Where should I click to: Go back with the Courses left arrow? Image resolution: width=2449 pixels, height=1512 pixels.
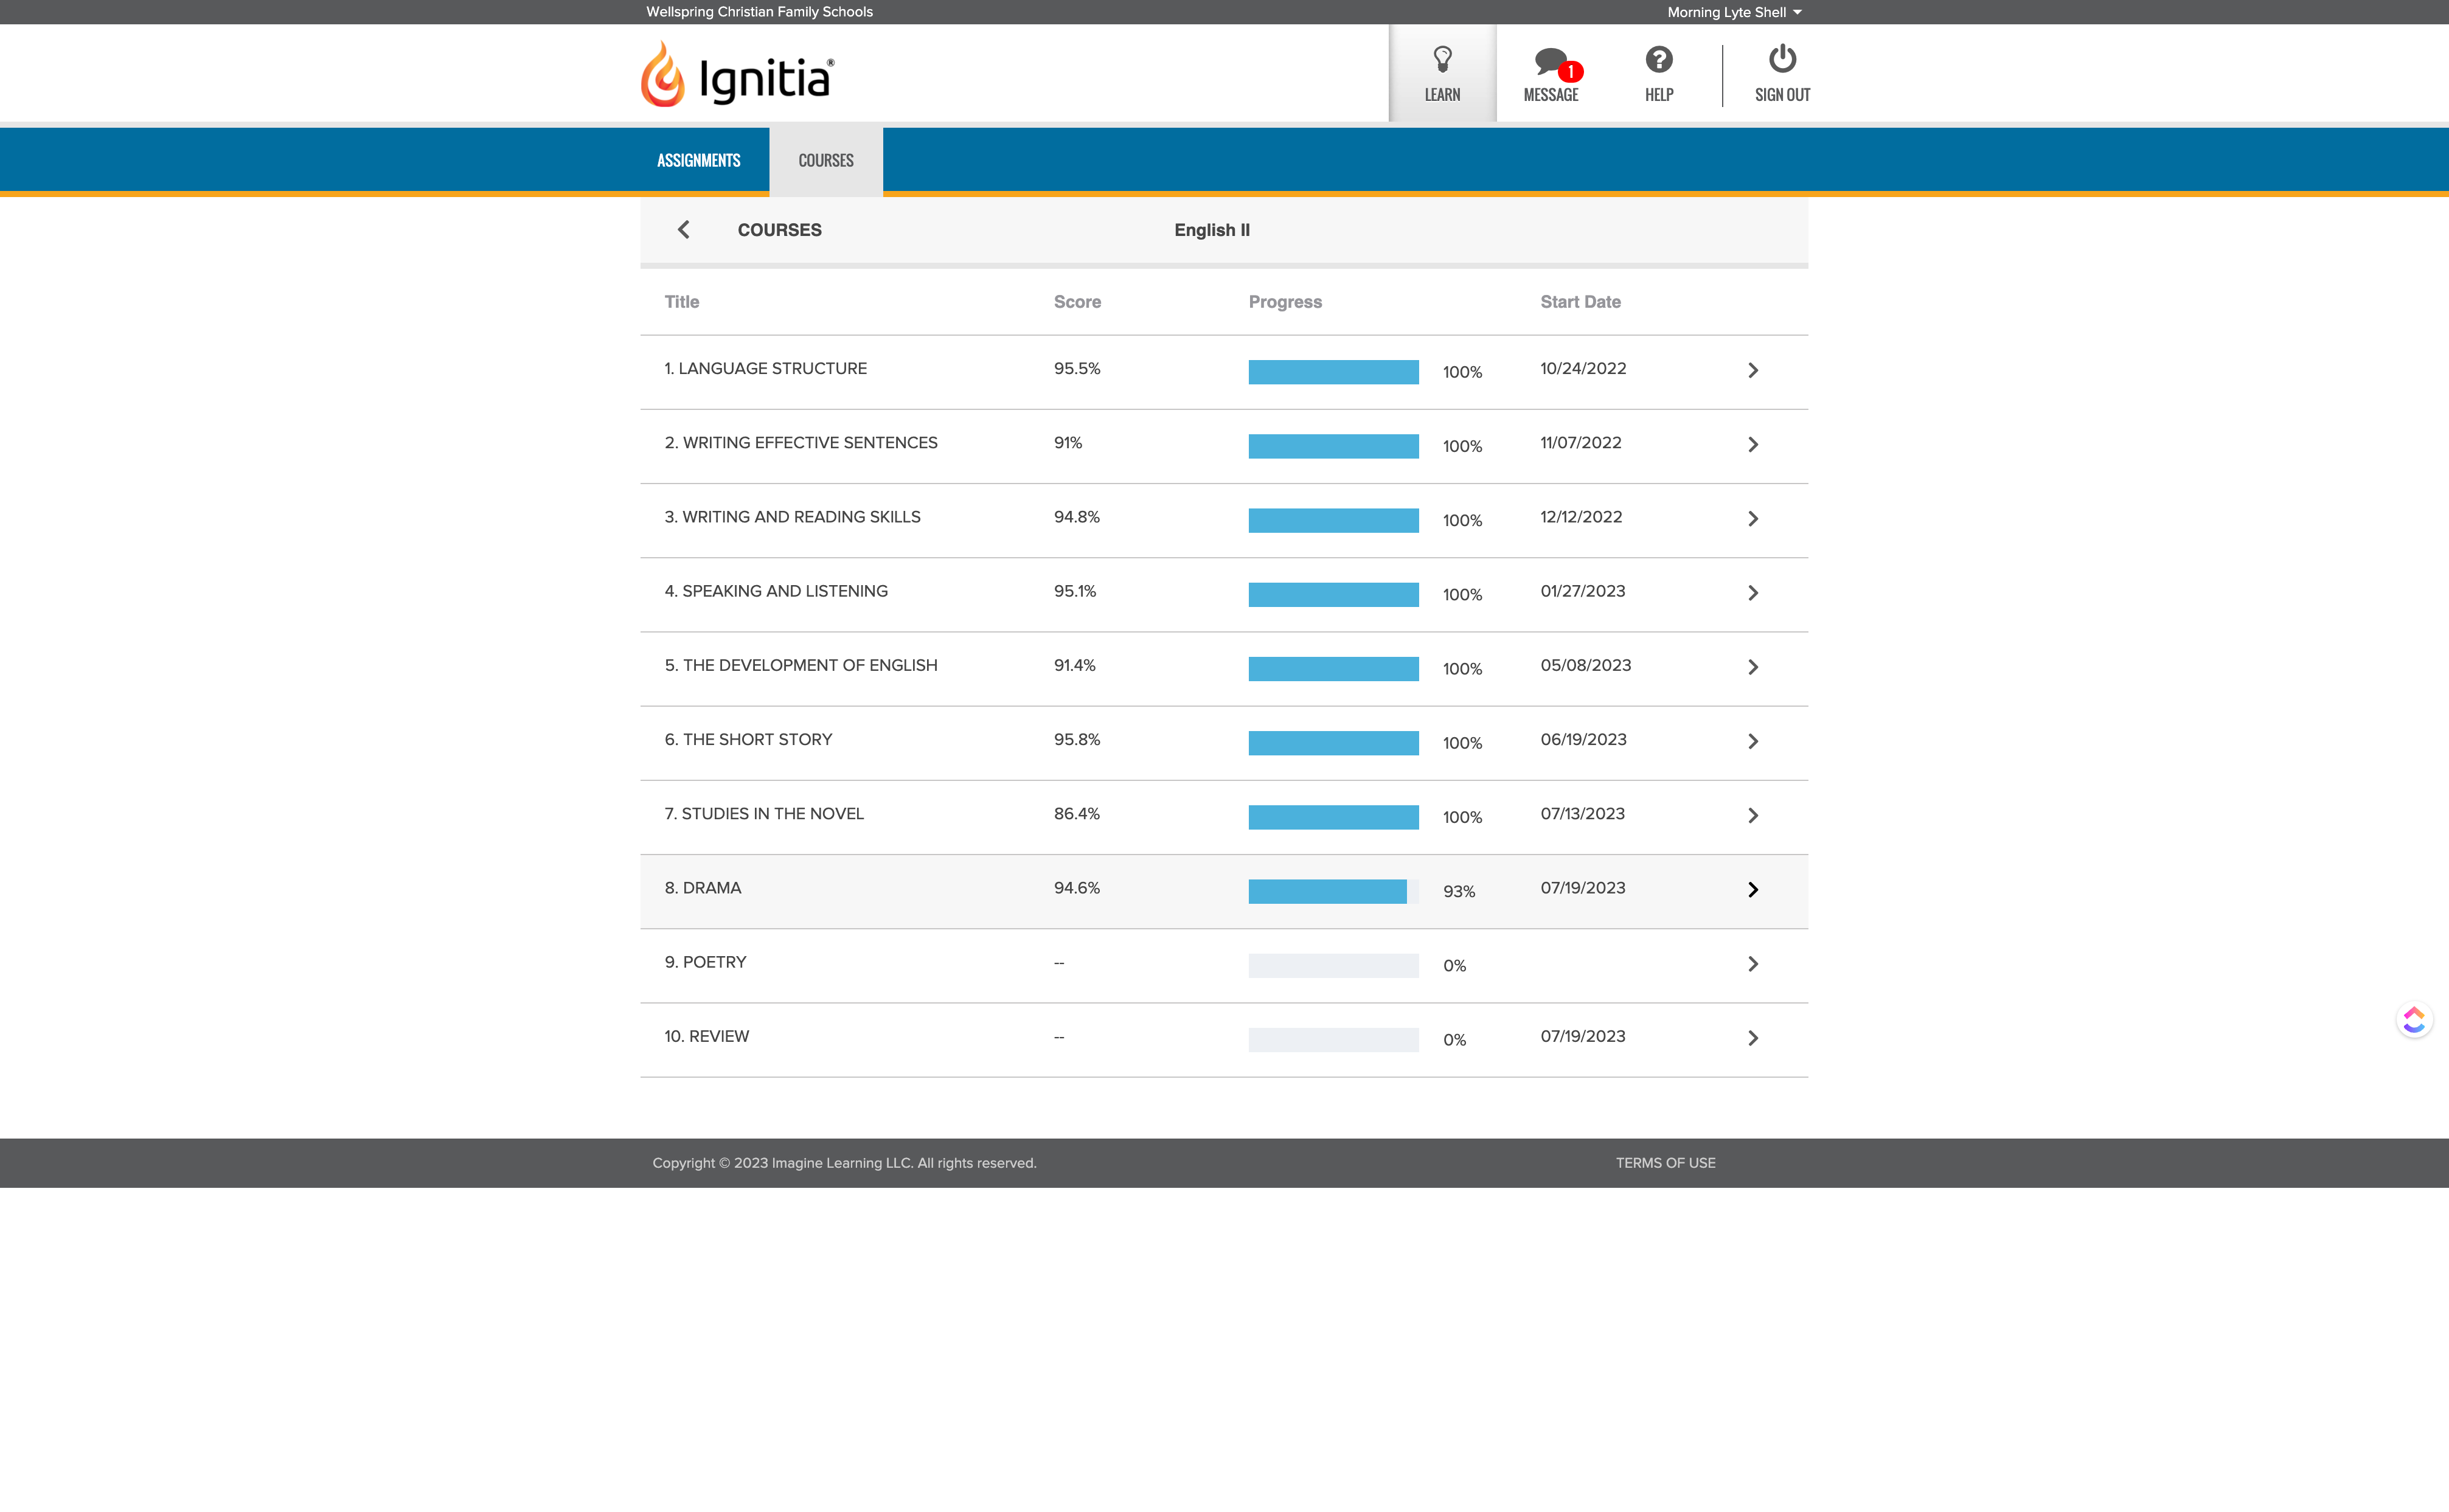coord(684,230)
